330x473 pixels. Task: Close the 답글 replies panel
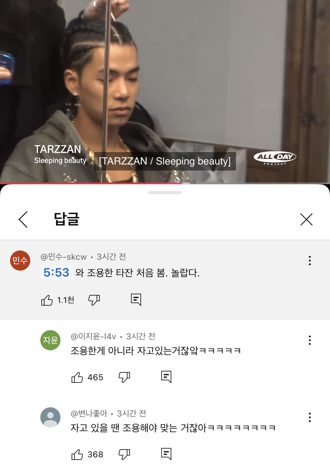[306, 219]
